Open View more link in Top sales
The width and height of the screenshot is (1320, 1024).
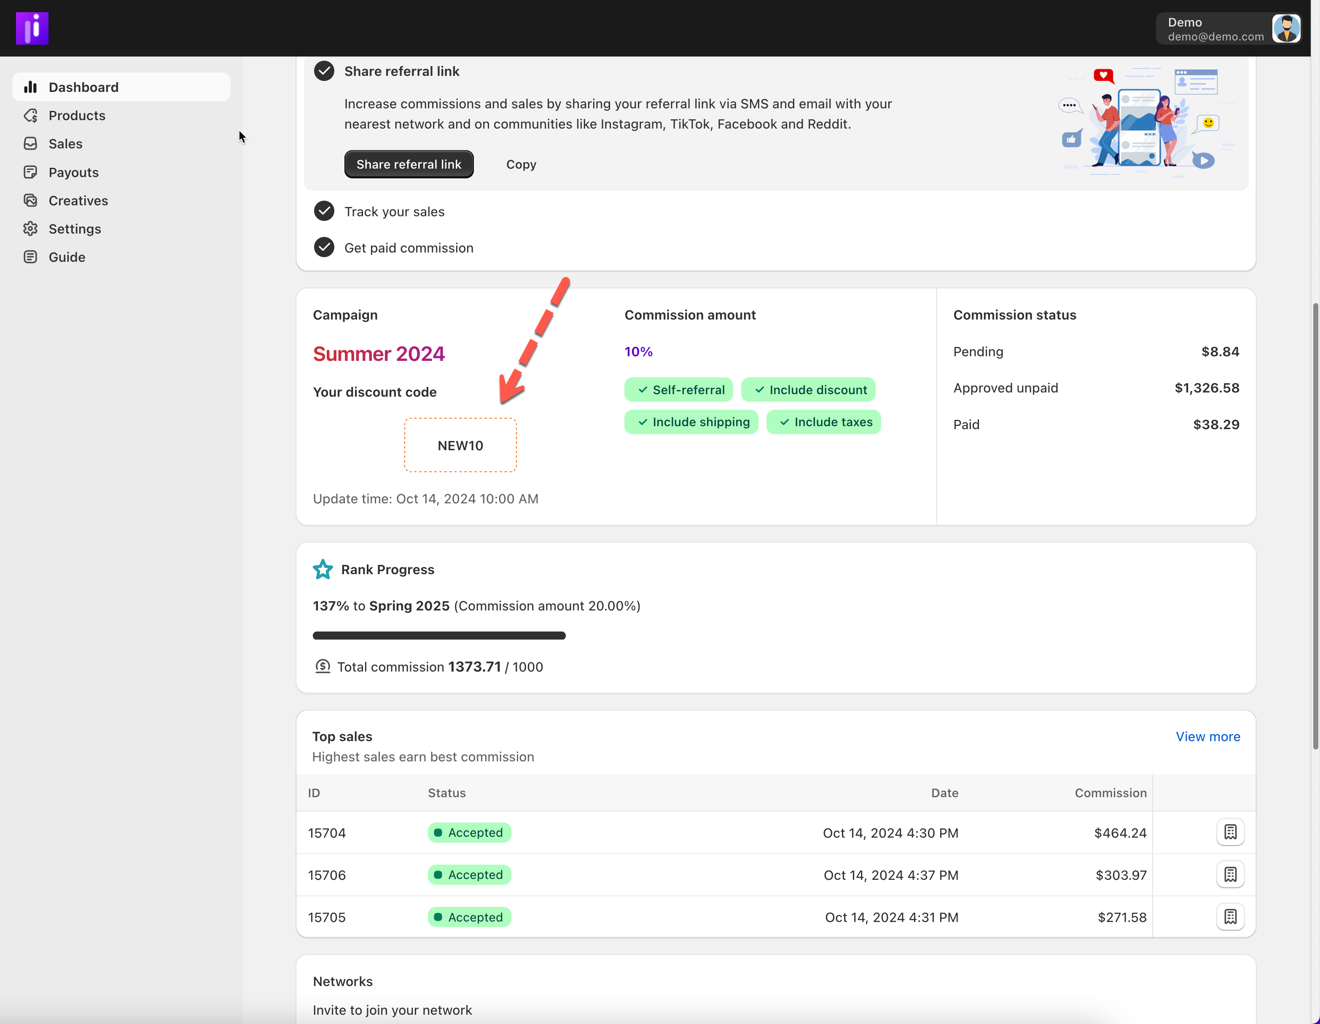click(1207, 736)
